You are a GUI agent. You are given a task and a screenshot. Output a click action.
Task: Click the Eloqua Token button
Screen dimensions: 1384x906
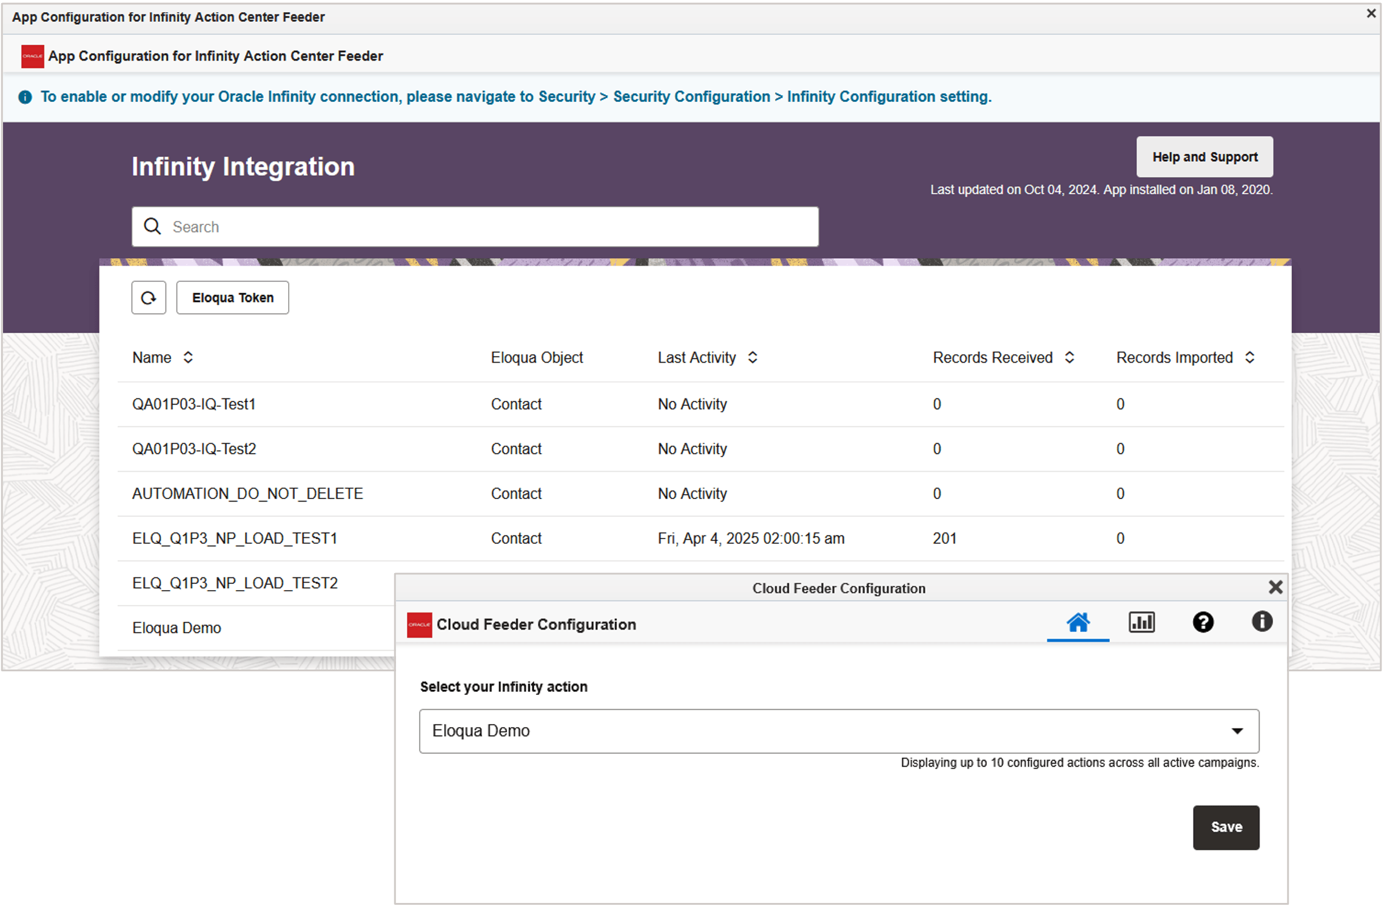click(232, 298)
